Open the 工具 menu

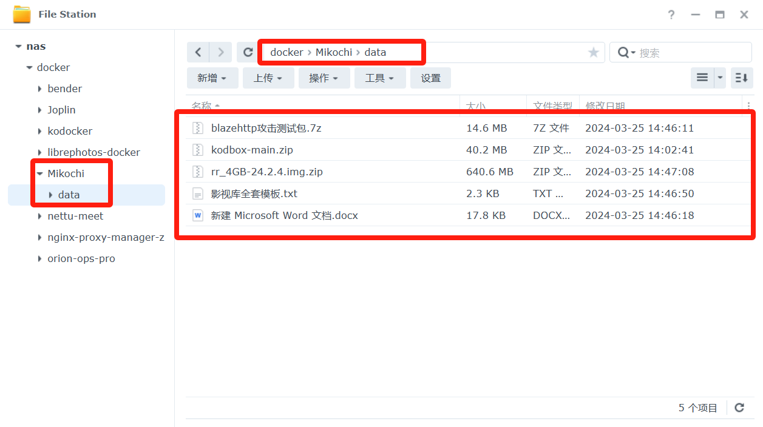tap(379, 78)
